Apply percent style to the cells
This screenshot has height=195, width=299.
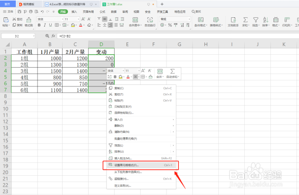click(170, 25)
